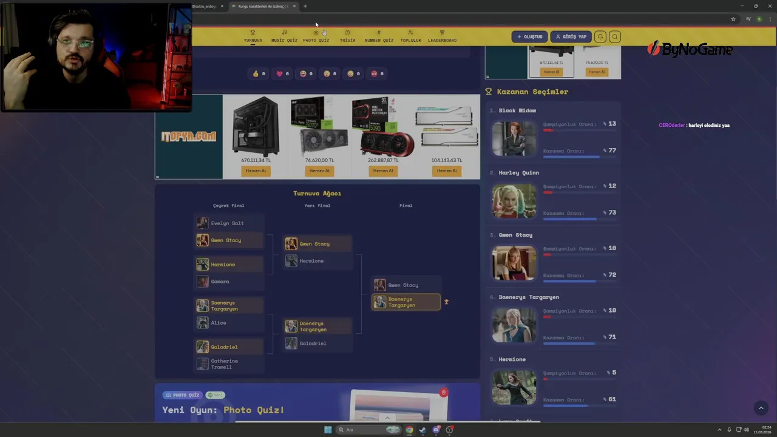Click the Photo Quiz badge in banner

(x=183, y=395)
